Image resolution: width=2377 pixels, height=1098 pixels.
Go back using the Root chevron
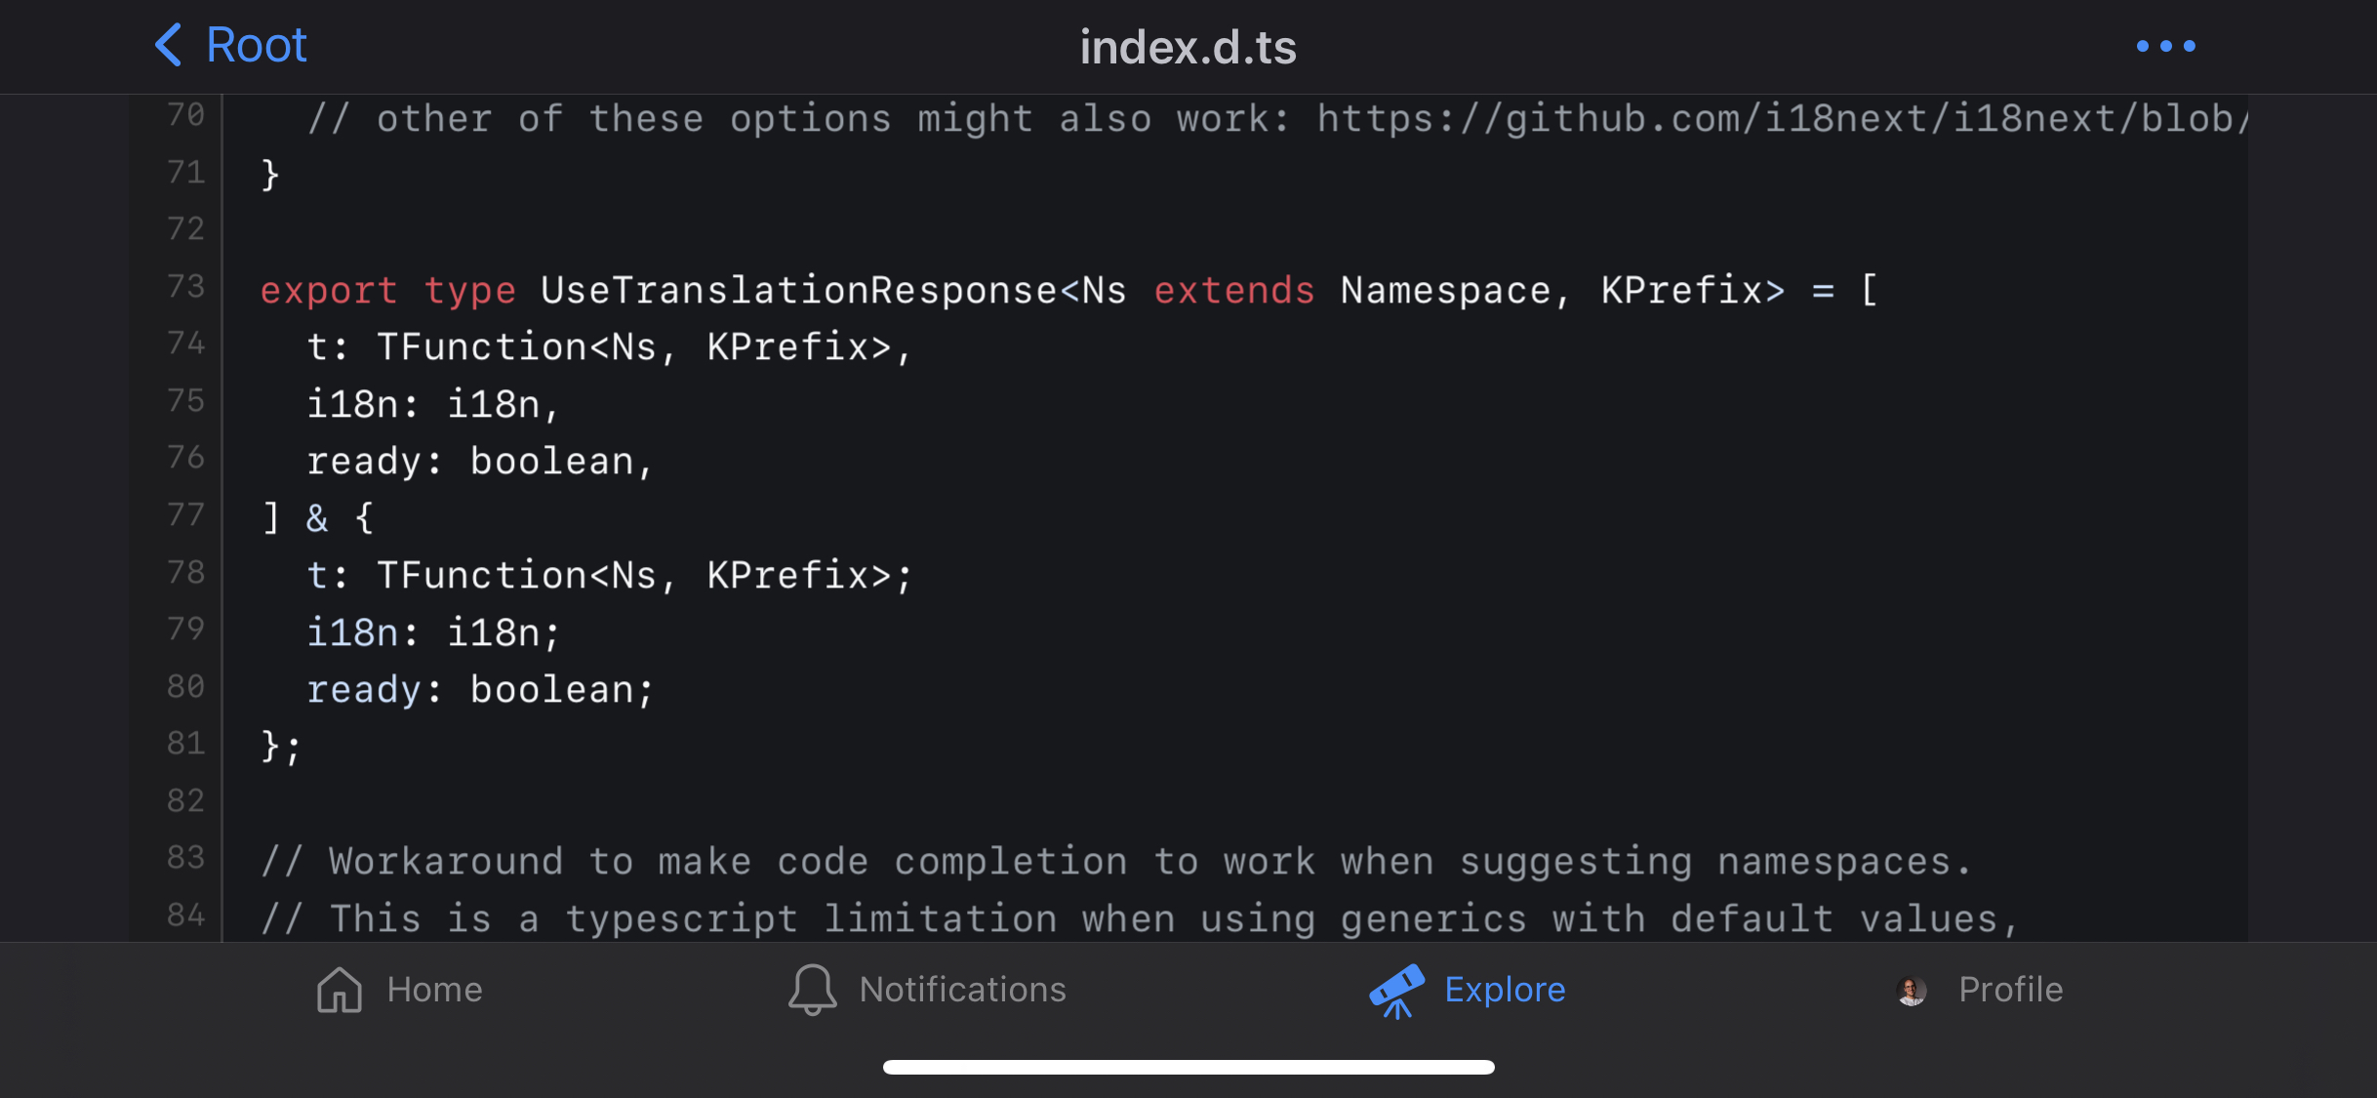(x=169, y=45)
